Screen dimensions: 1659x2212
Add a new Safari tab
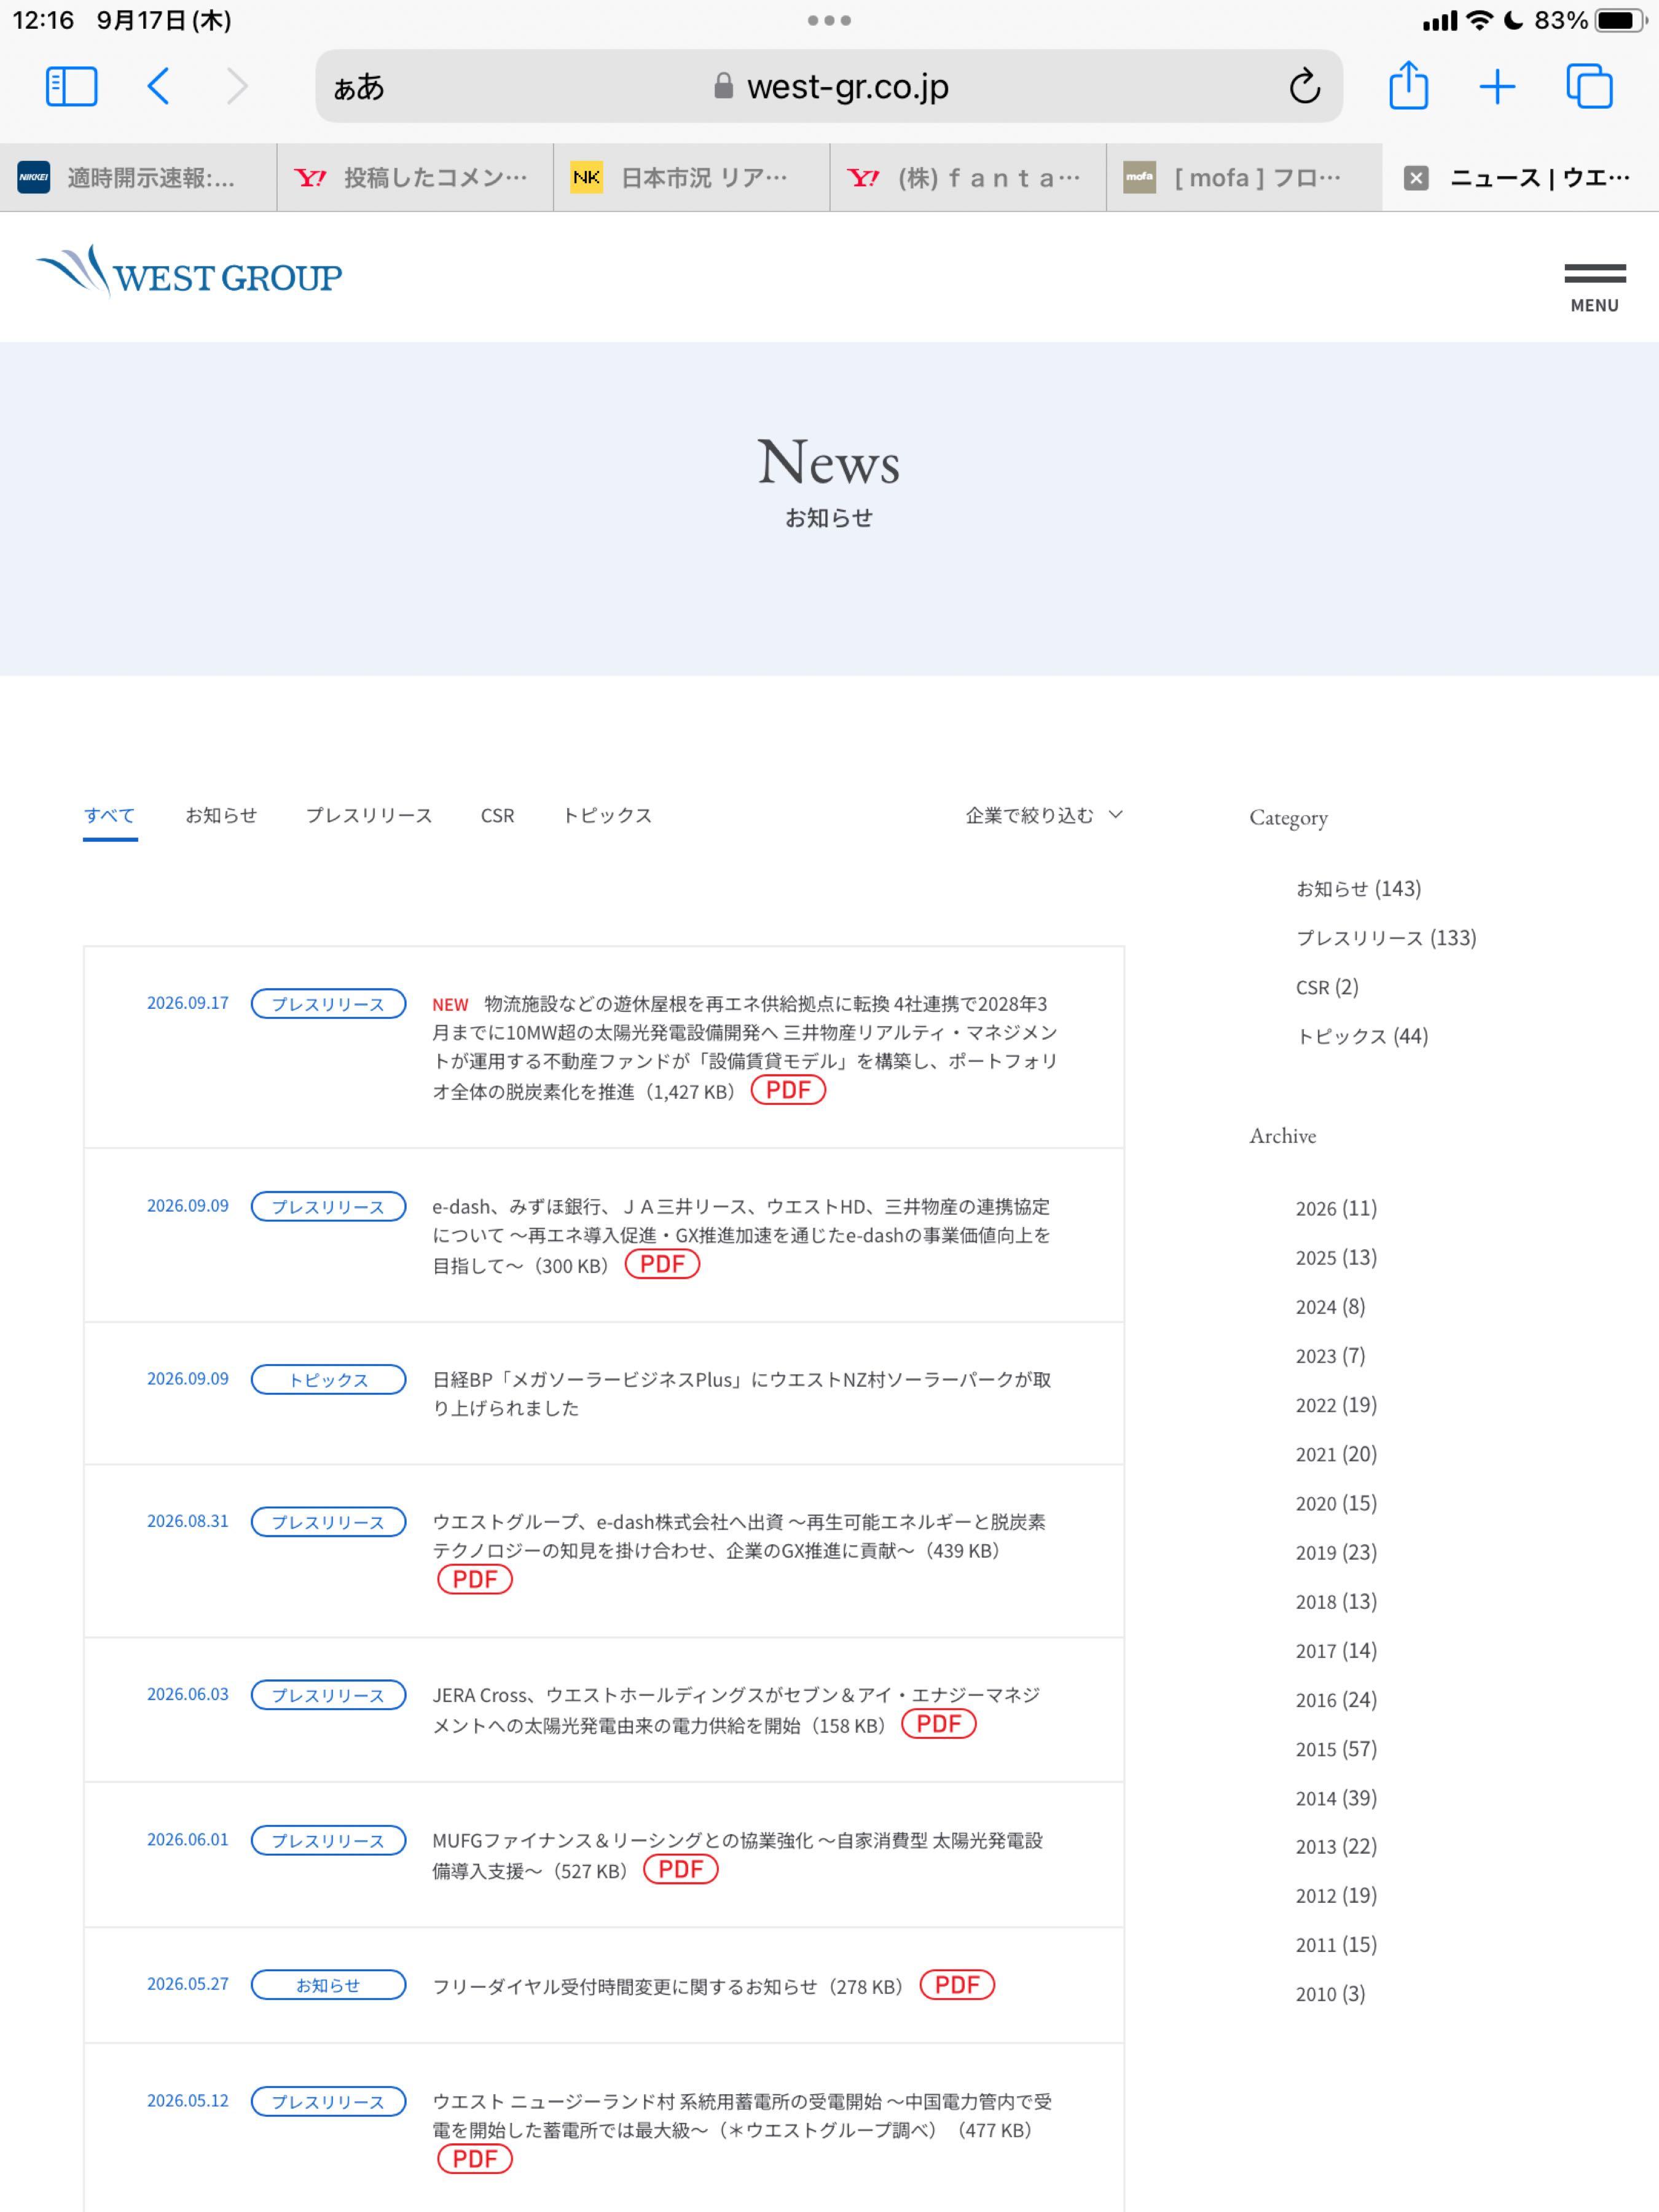1497,87
